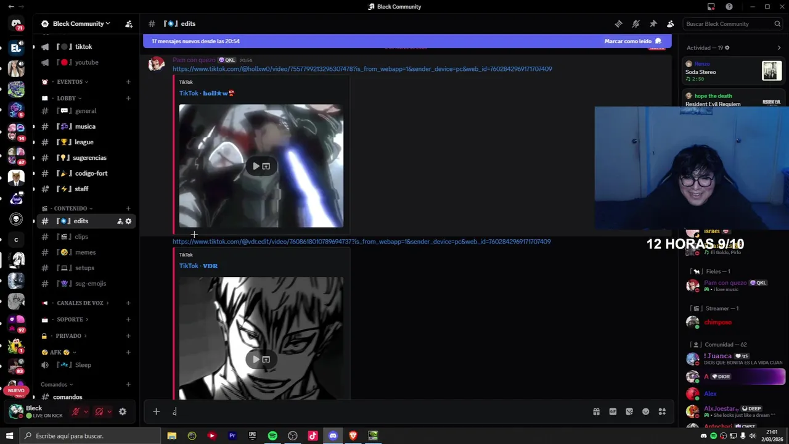The width and height of the screenshot is (789, 444).
Task: Open the Bleck Community server dropdown
Action: (x=76, y=24)
